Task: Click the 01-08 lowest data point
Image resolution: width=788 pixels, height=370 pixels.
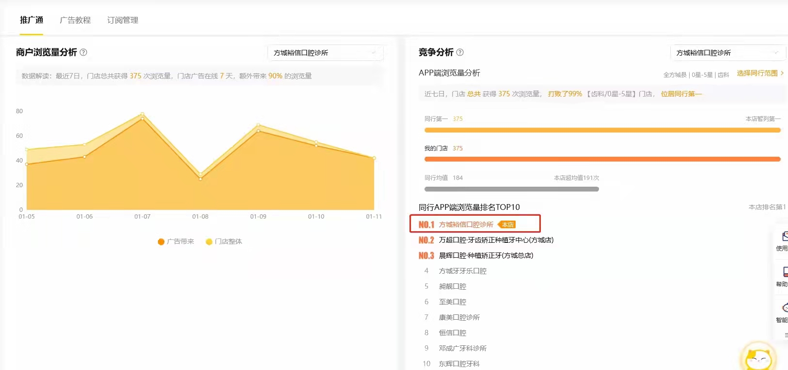Action: pyautogui.click(x=200, y=178)
